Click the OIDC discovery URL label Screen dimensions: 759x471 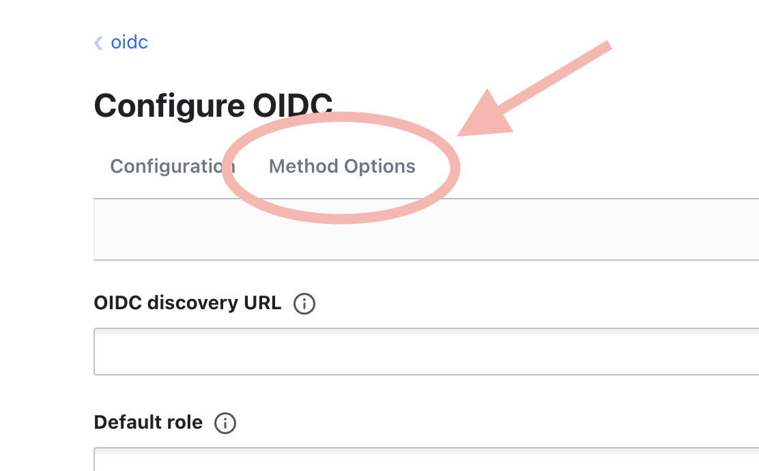[187, 303]
